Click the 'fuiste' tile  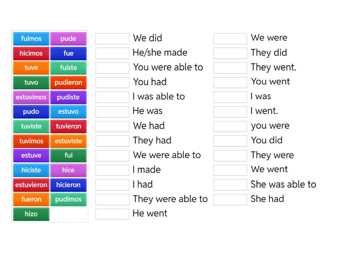68,68
